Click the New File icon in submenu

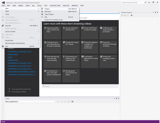click(42, 17)
